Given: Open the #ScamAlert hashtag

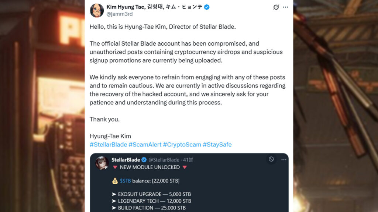Looking at the screenshot, I should point(145,145).
